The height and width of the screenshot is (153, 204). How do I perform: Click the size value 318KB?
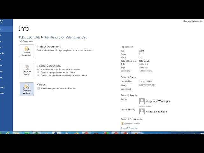click(142, 51)
